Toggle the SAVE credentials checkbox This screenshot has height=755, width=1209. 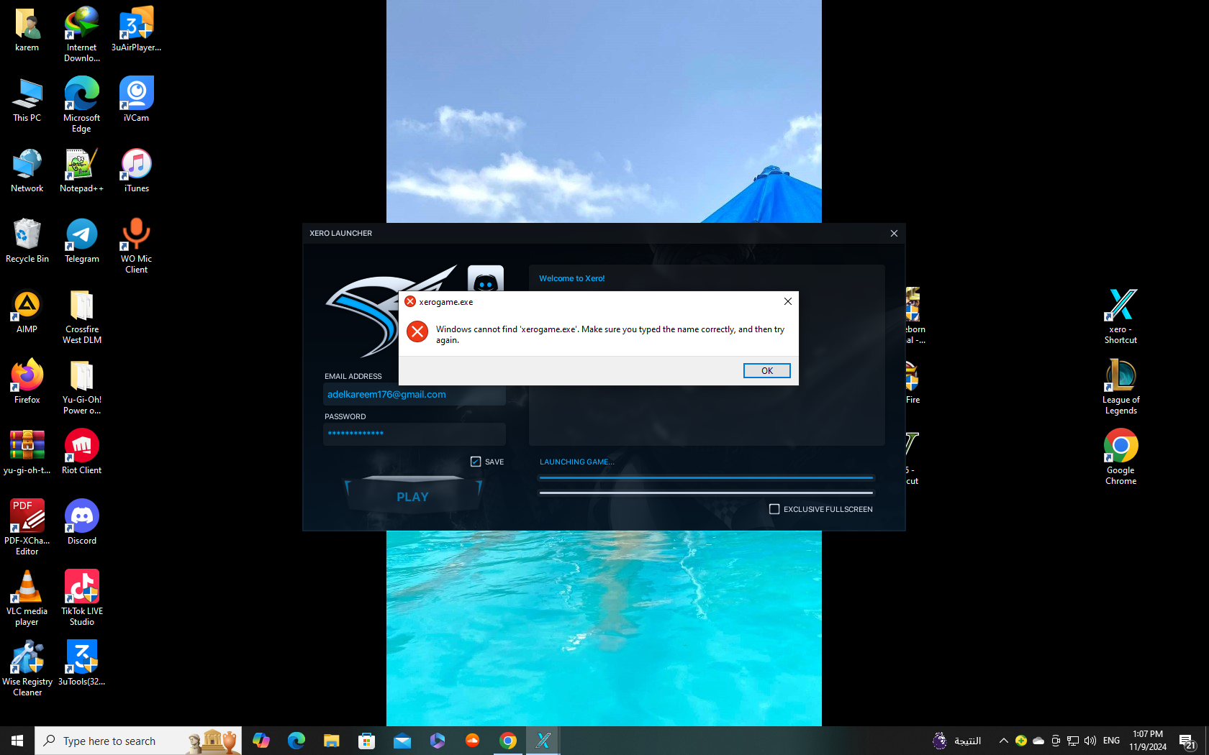coord(476,462)
